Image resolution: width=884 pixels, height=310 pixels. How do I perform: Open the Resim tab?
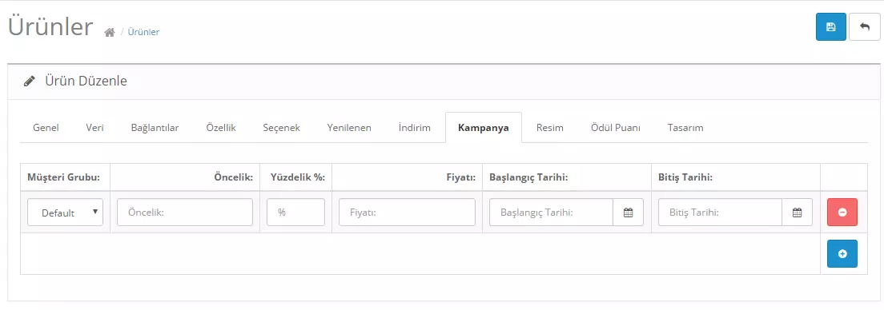[x=549, y=128]
